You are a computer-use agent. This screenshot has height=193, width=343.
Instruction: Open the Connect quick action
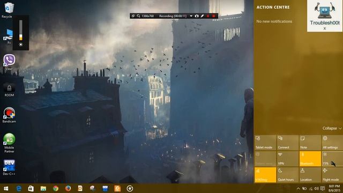click(x=287, y=143)
